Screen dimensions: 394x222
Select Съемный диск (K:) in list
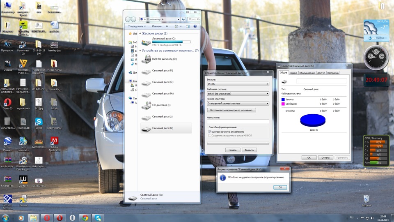(166, 128)
